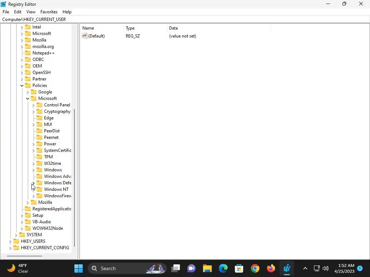Select the OEM folder icon

[x=28, y=66]
